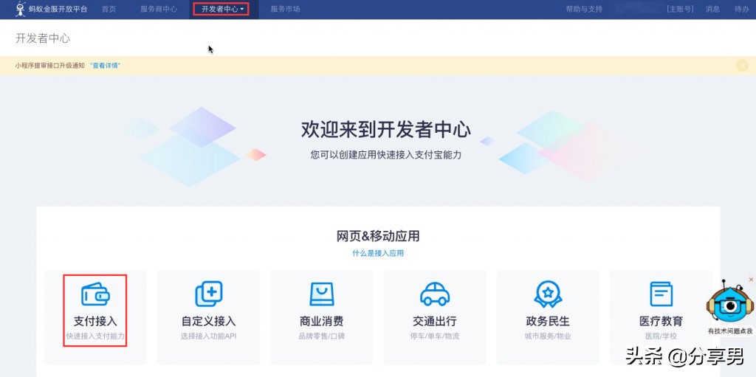
Task: Open 服务市场 in the top bar
Action: (285, 9)
